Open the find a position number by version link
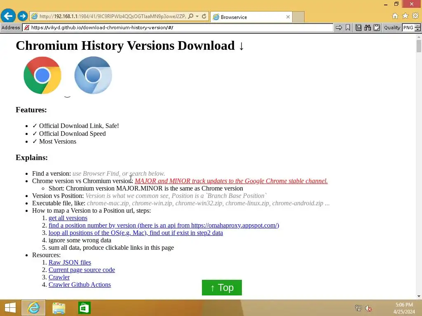Image resolution: width=422 pixels, height=316 pixels. click(164, 225)
